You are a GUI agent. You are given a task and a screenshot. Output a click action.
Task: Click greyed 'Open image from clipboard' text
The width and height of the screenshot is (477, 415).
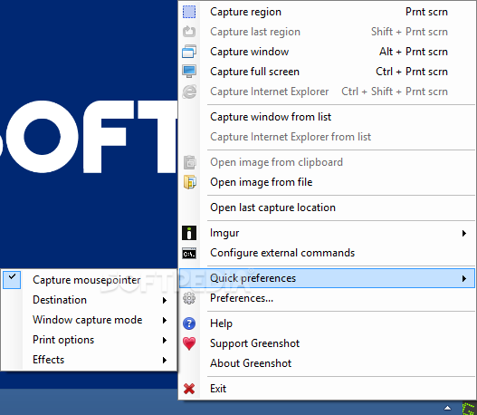(276, 162)
